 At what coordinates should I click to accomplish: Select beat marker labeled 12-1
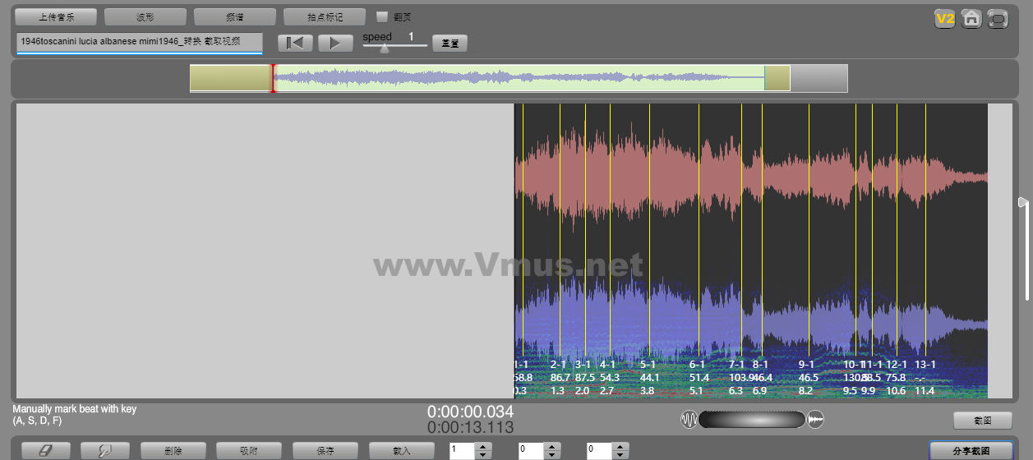[x=897, y=364]
